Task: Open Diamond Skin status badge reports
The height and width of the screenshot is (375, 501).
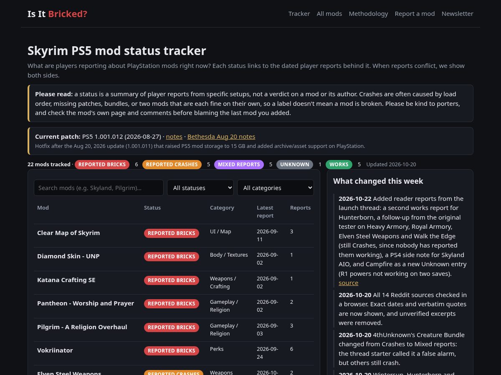Action: coord(172,257)
